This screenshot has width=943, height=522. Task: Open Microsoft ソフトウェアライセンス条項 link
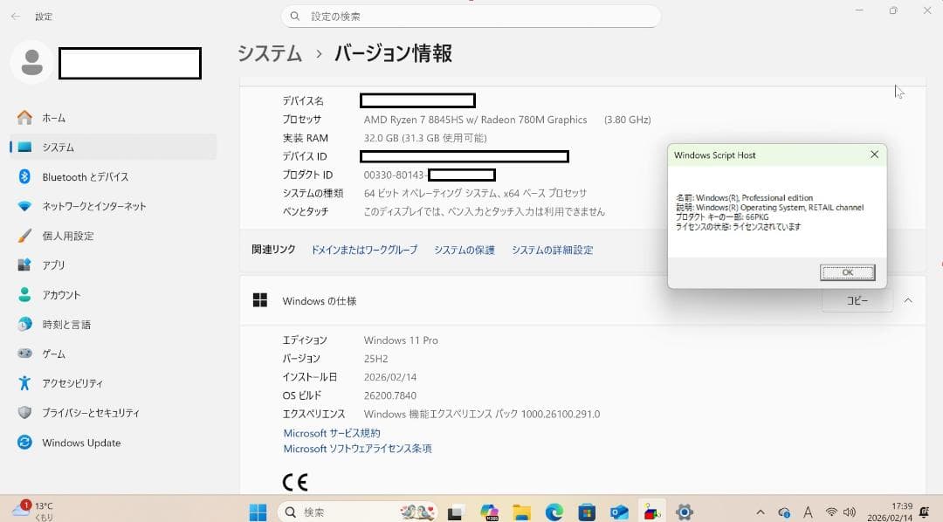point(357,449)
